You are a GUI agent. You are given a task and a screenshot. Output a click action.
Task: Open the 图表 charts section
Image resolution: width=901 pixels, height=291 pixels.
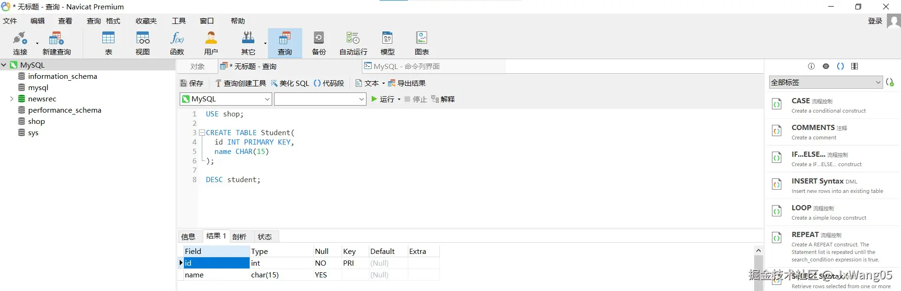(x=422, y=43)
